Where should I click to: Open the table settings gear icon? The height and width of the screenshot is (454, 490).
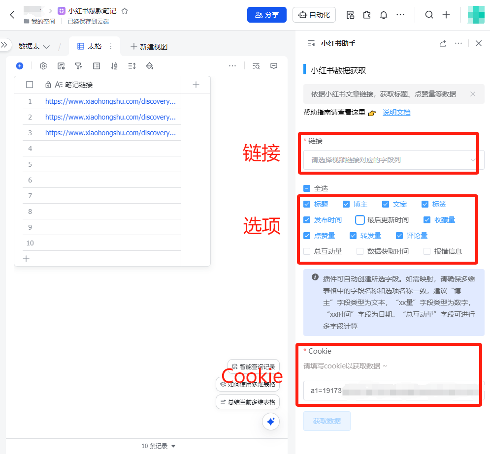(43, 65)
